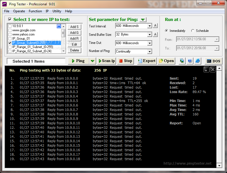Launch the Internet Explorer web icon
The width and height of the screenshot is (227, 173).
(x=198, y=61)
